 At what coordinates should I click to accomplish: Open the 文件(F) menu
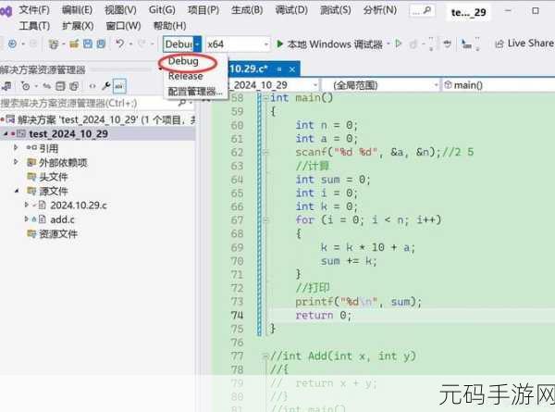point(34,10)
